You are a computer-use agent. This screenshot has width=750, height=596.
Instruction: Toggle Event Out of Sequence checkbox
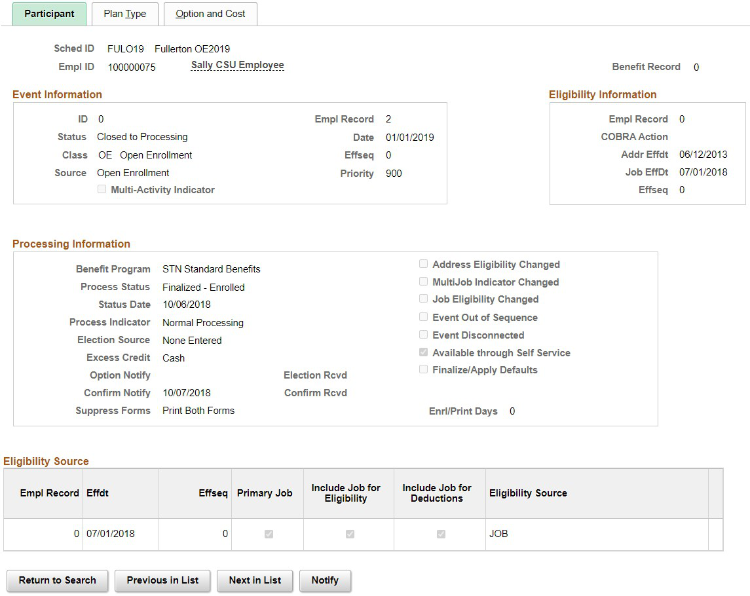click(x=423, y=316)
